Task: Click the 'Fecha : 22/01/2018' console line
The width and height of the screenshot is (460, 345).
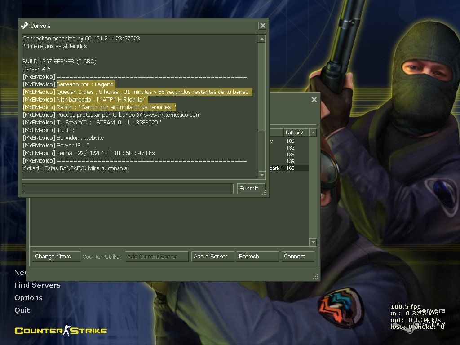Action: (x=88, y=153)
